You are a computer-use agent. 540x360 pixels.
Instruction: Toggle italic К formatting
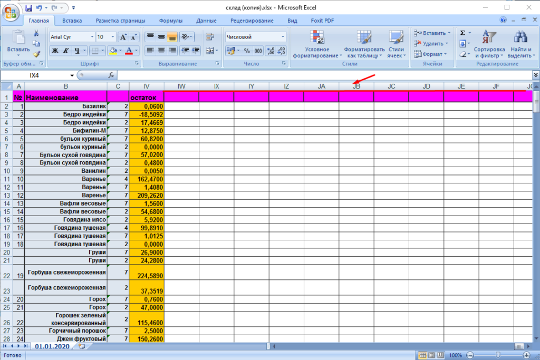pyautogui.click(x=66, y=51)
